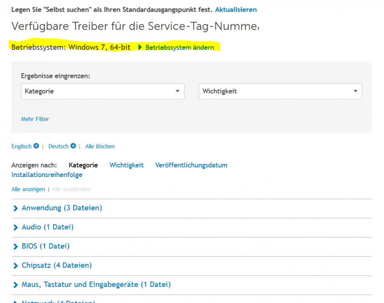Click Betriebssystem ändern link
This screenshot has width=384, height=303.
coord(179,48)
